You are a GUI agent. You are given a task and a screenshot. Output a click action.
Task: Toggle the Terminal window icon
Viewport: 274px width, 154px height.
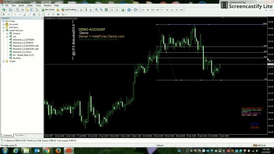pyautogui.click(x=32, y=10)
